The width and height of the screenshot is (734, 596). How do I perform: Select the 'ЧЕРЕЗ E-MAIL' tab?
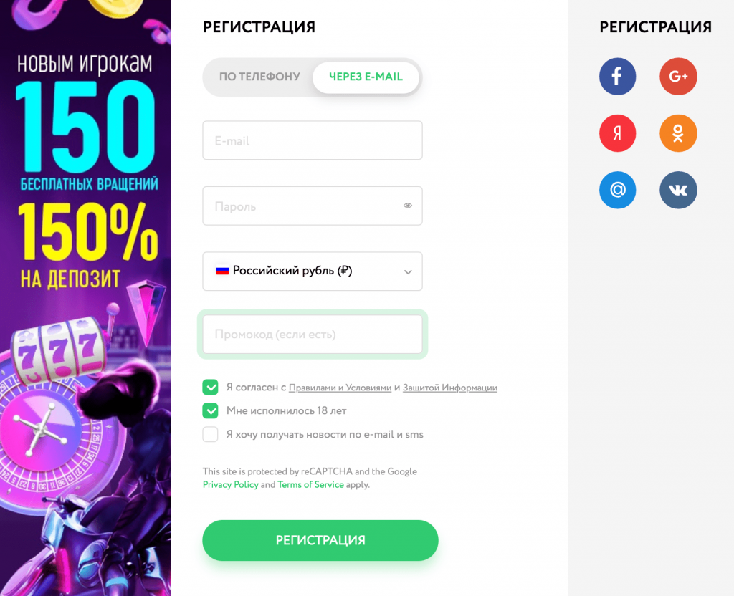pos(366,77)
